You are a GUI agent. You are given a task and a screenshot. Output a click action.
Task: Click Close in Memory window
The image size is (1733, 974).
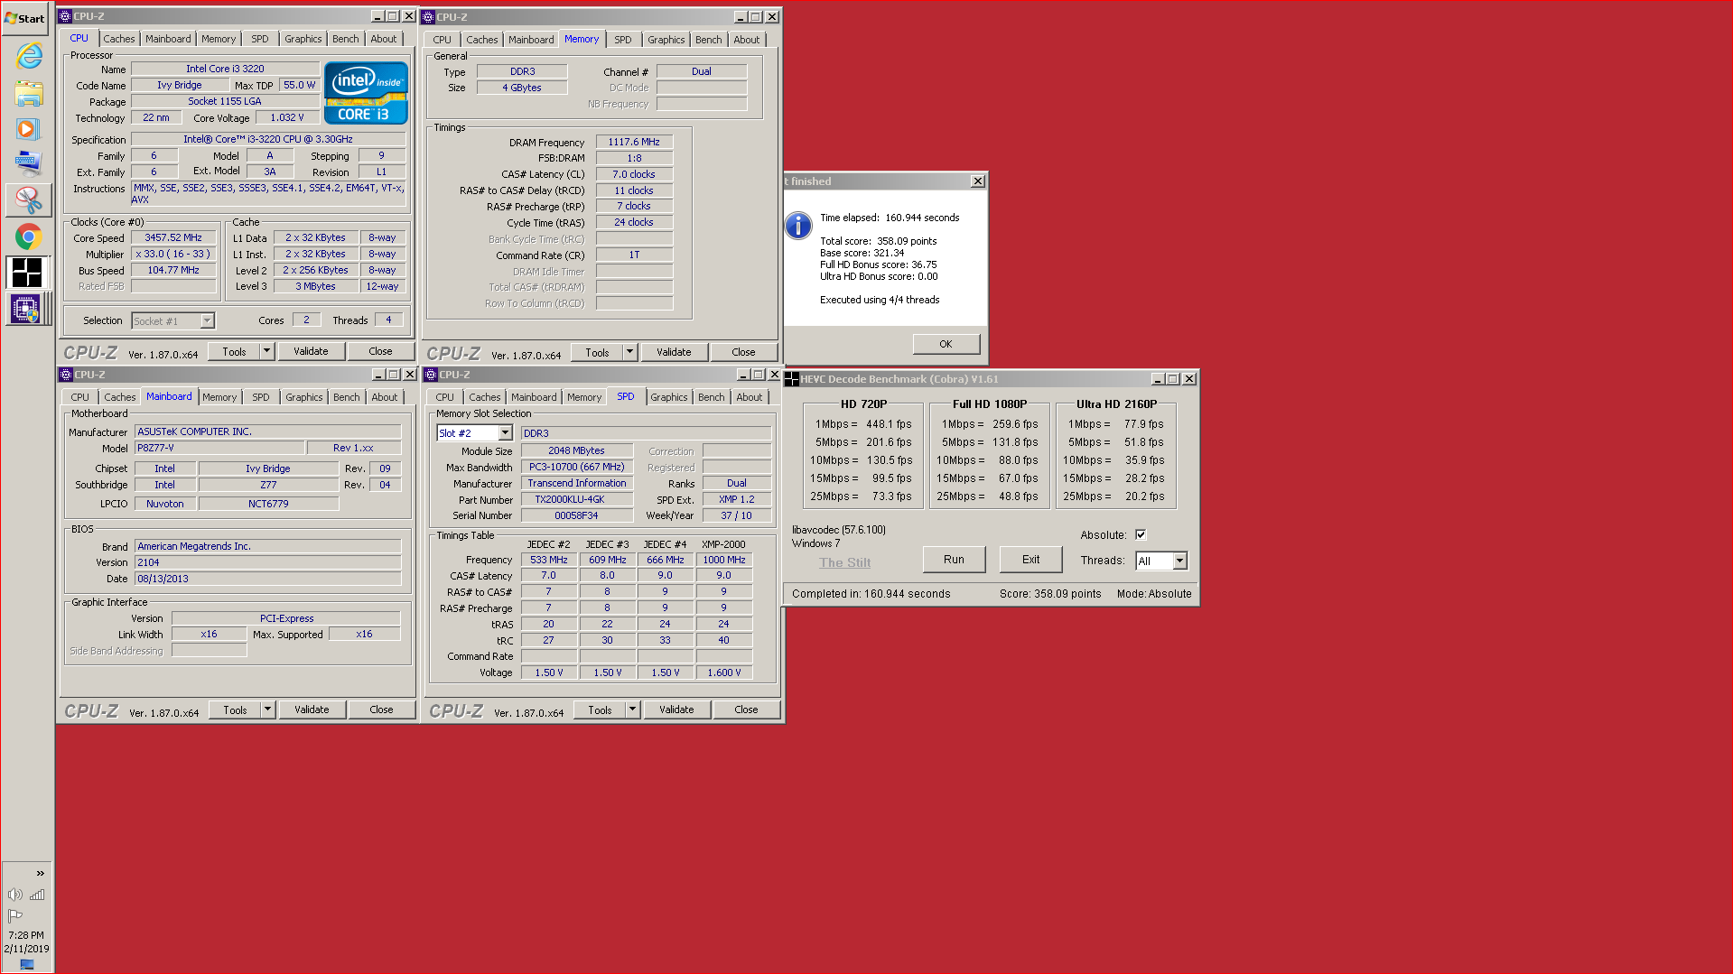(x=743, y=352)
